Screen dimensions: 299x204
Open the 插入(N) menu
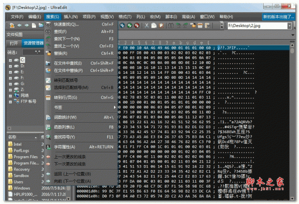(71, 17)
